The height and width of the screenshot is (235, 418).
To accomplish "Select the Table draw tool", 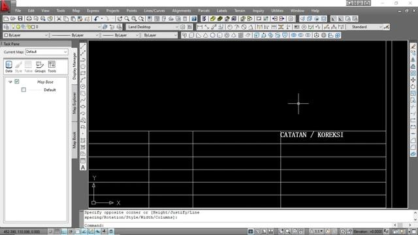I will [83, 161].
